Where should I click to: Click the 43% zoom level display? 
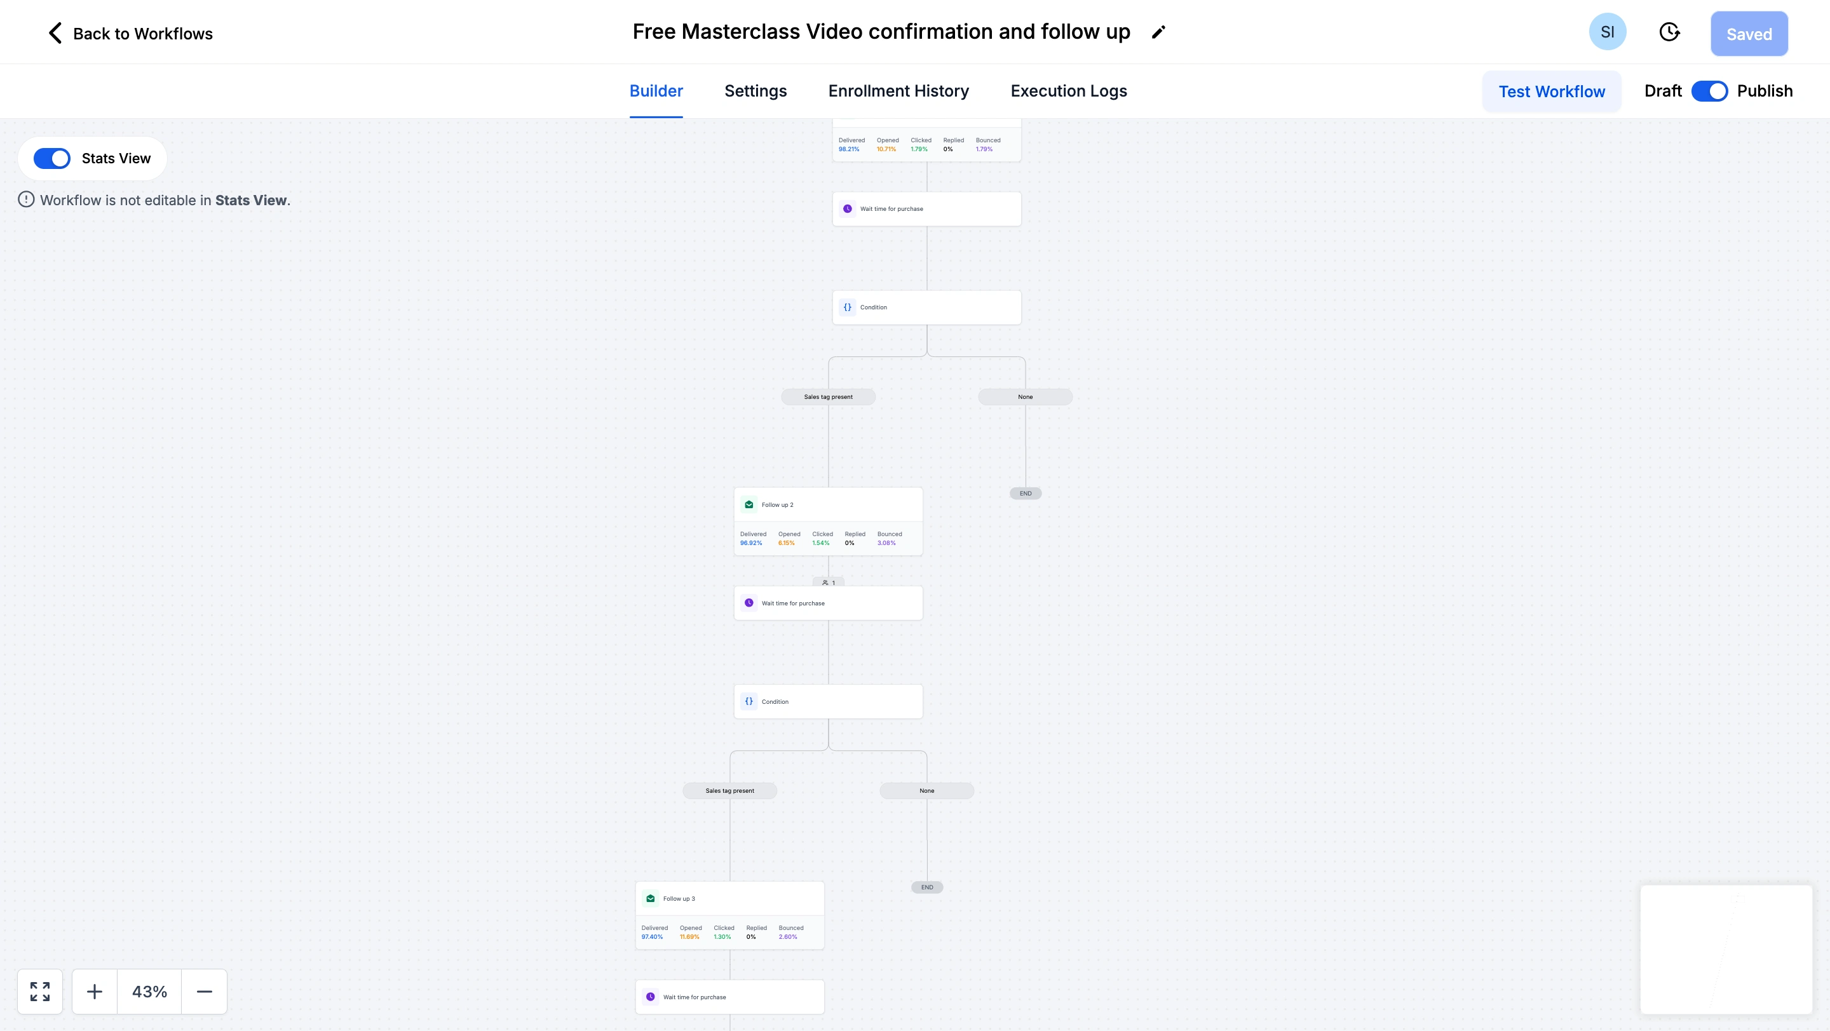tap(149, 991)
